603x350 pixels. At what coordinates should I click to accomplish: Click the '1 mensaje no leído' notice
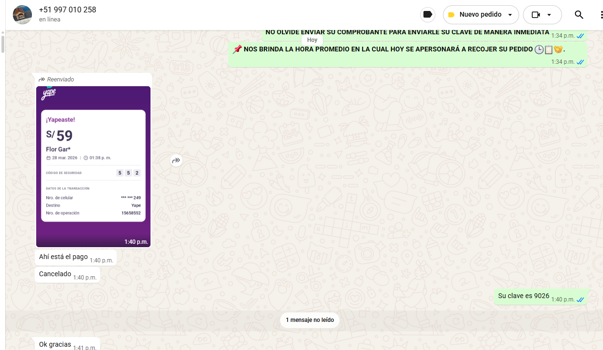pyautogui.click(x=310, y=320)
